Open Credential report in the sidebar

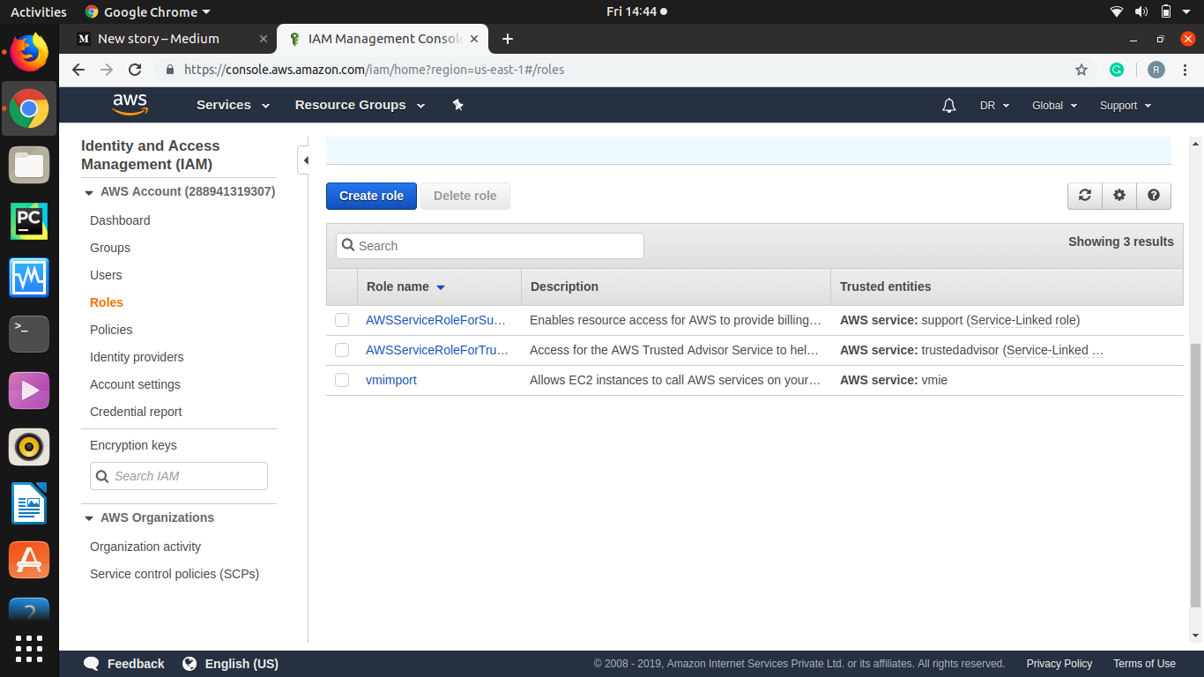click(x=136, y=412)
